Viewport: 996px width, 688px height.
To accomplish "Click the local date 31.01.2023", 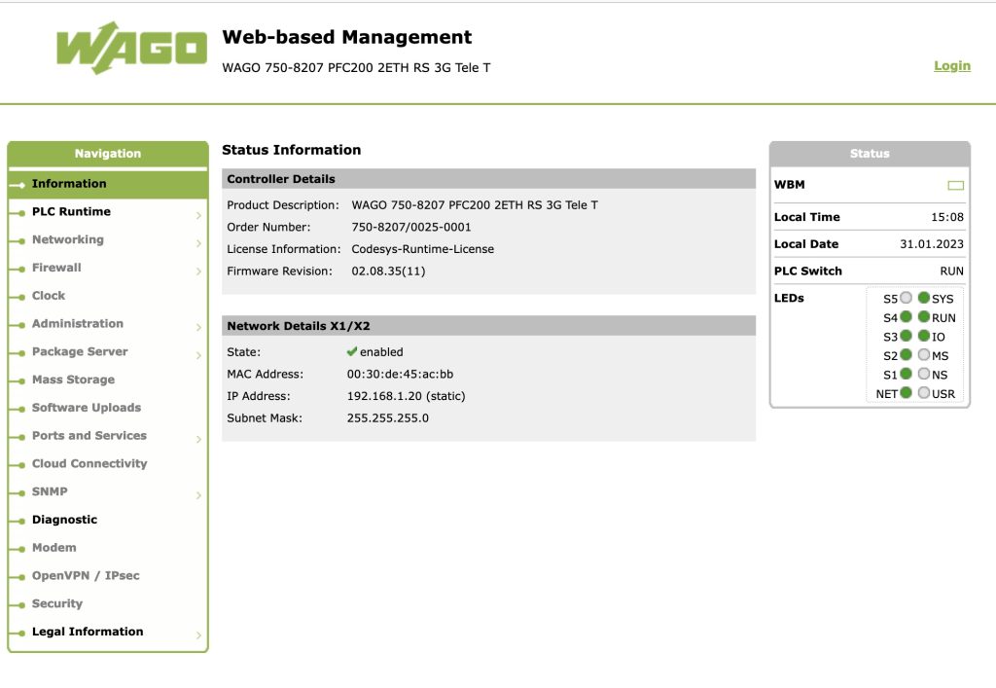I will coord(931,244).
